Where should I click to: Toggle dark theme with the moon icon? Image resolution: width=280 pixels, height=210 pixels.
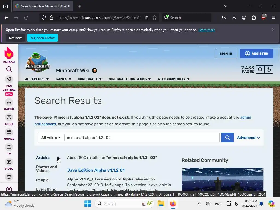tap(269, 69)
